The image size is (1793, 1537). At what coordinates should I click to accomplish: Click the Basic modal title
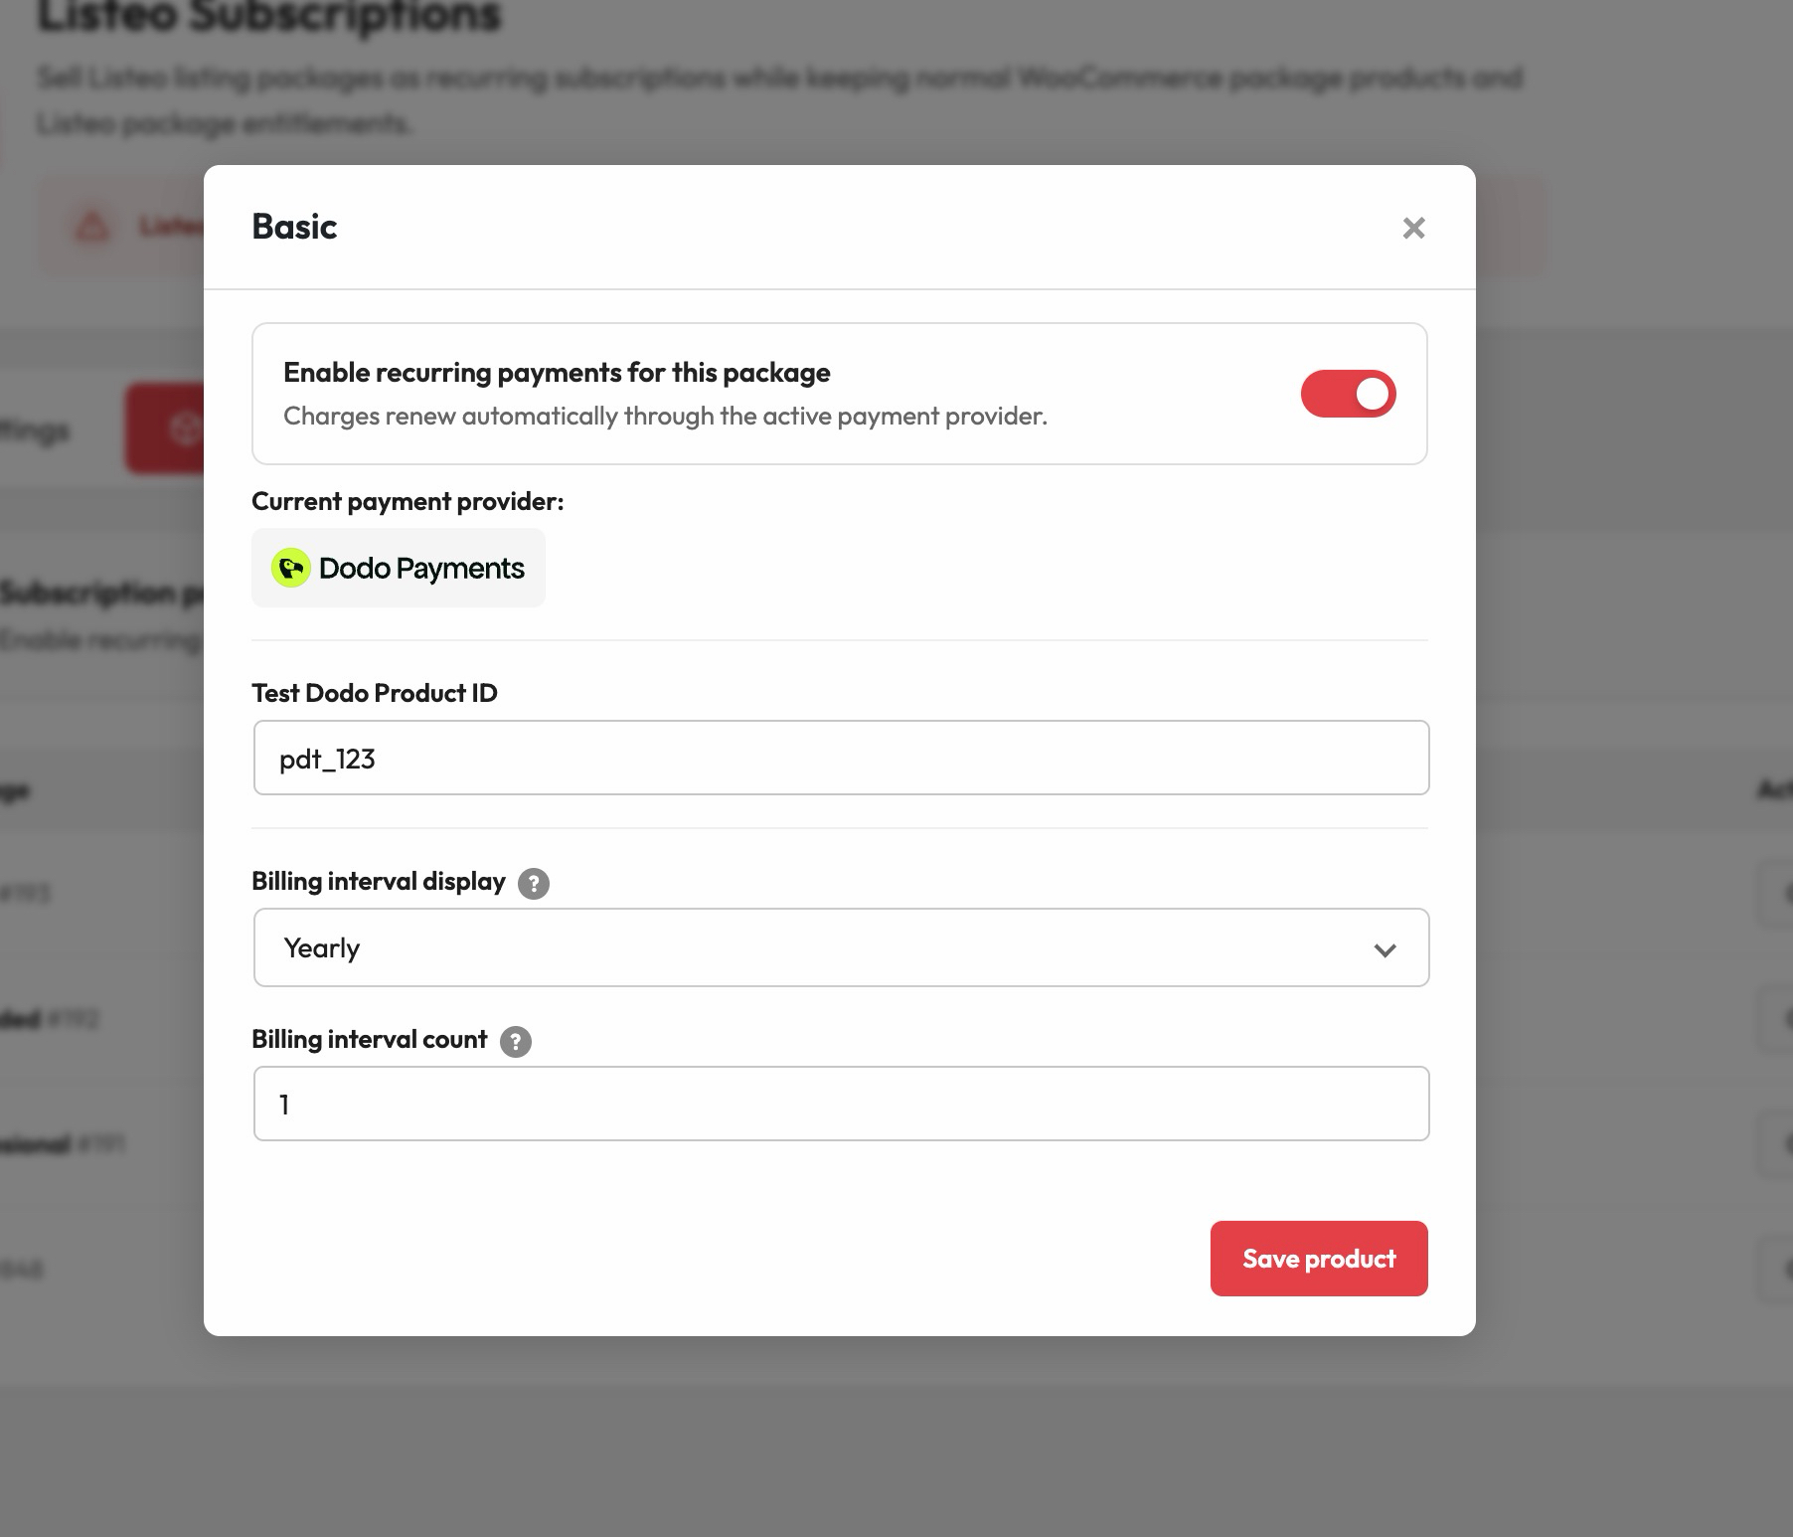click(294, 227)
